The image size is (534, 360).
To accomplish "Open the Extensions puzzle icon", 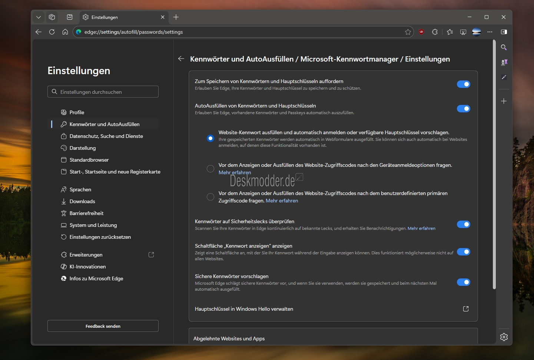I will coord(435,32).
